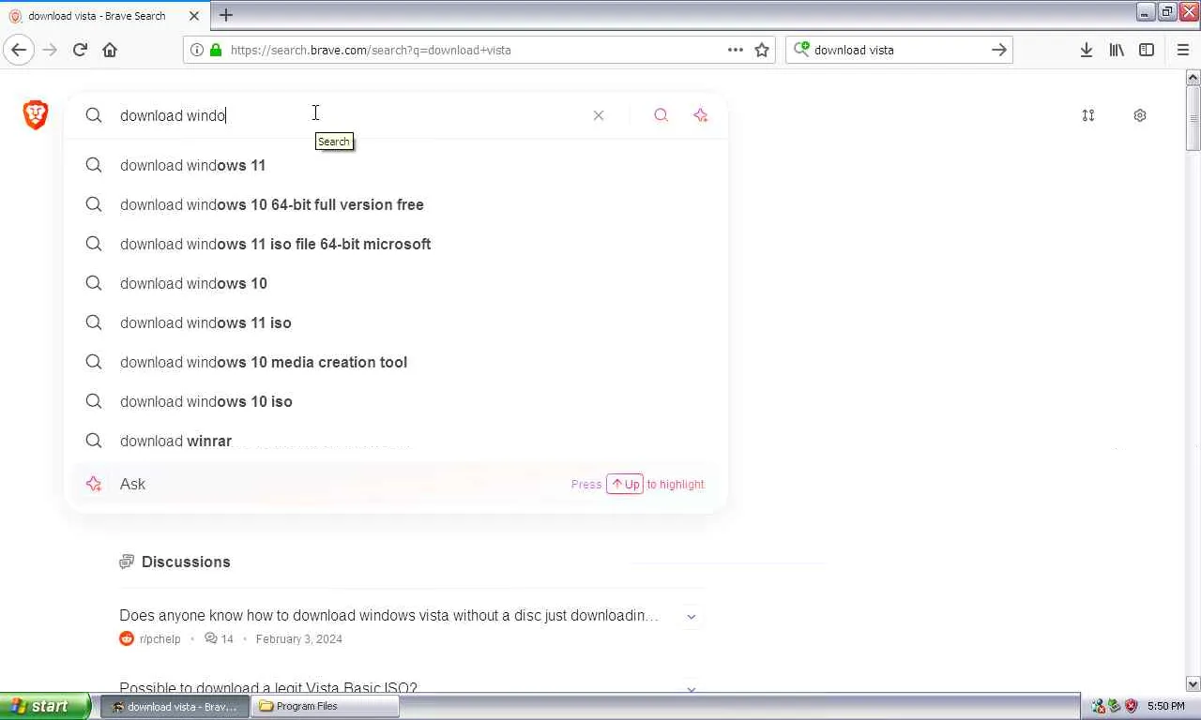Screen dimensions: 1201x720
Task: Expand the Vista Basic ISO discussion
Action: [x=692, y=688]
